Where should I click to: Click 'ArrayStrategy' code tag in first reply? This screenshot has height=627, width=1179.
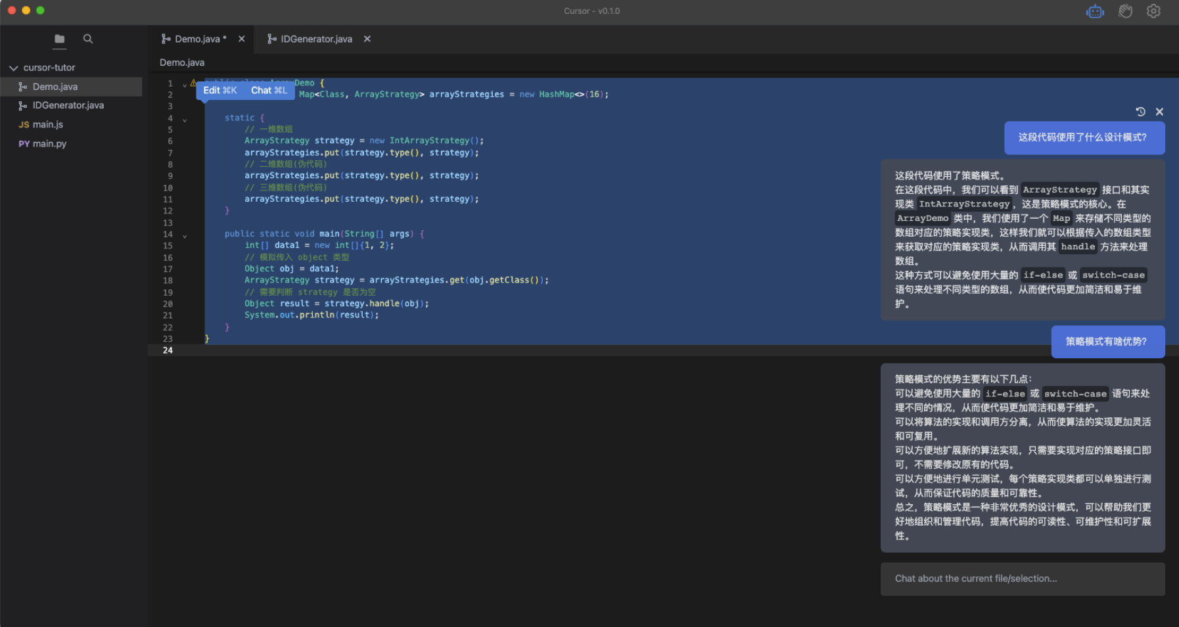tap(1059, 189)
